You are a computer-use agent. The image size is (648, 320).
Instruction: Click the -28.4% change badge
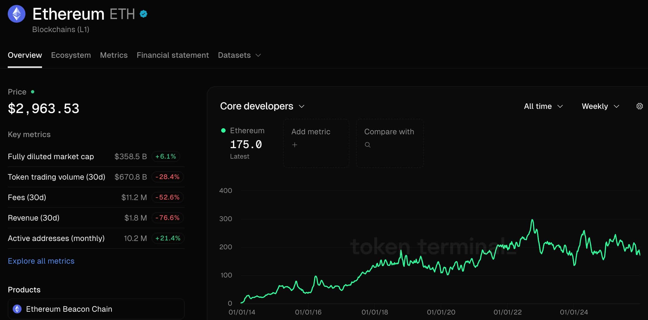coord(168,177)
